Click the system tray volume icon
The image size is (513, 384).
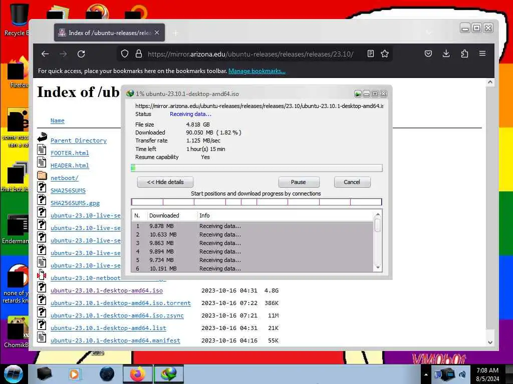point(462,374)
